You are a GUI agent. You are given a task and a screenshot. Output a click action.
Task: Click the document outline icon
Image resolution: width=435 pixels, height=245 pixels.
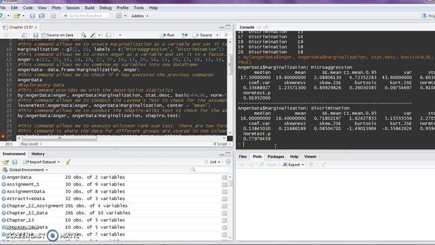pos(226,35)
